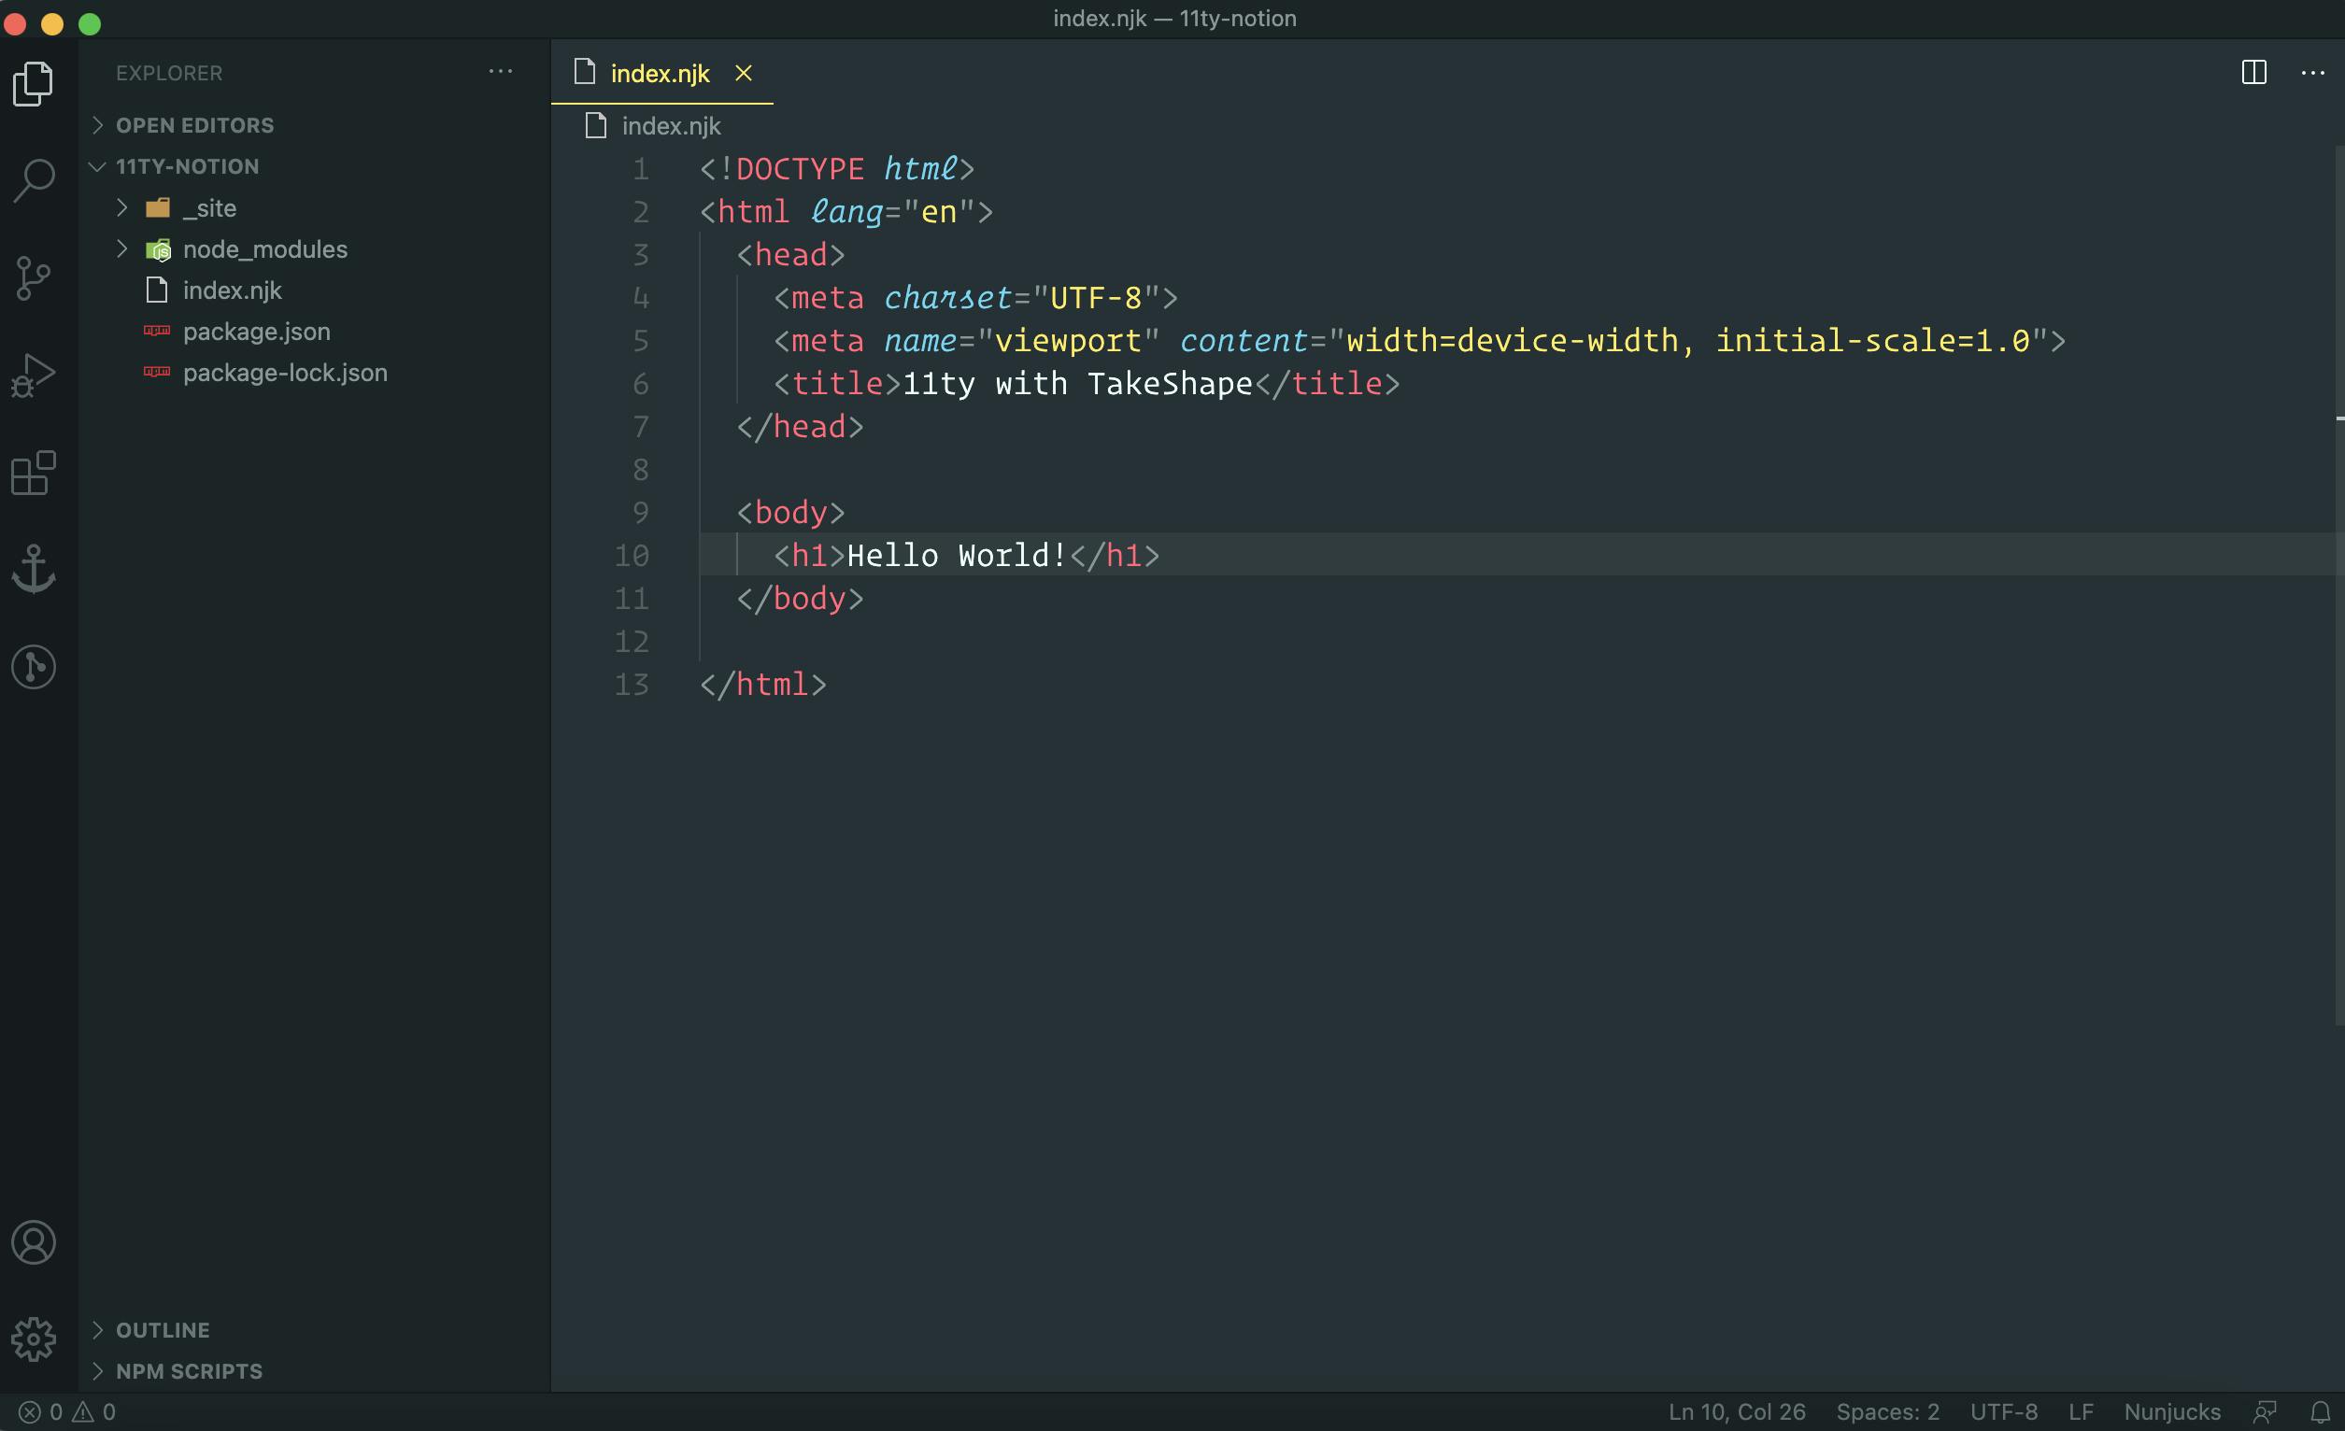Click the notifications bell in status bar
Image resolution: width=2345 pixels, height=1431 pixels.
coord(2322,1412)
